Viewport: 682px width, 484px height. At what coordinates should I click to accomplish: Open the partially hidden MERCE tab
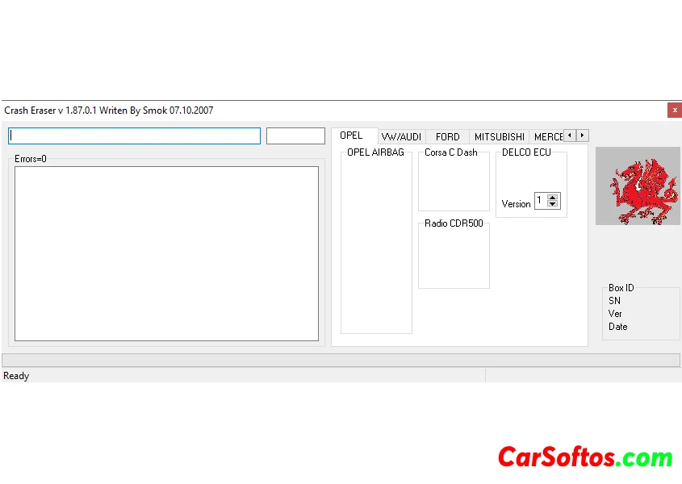click(x=548, y=137)
